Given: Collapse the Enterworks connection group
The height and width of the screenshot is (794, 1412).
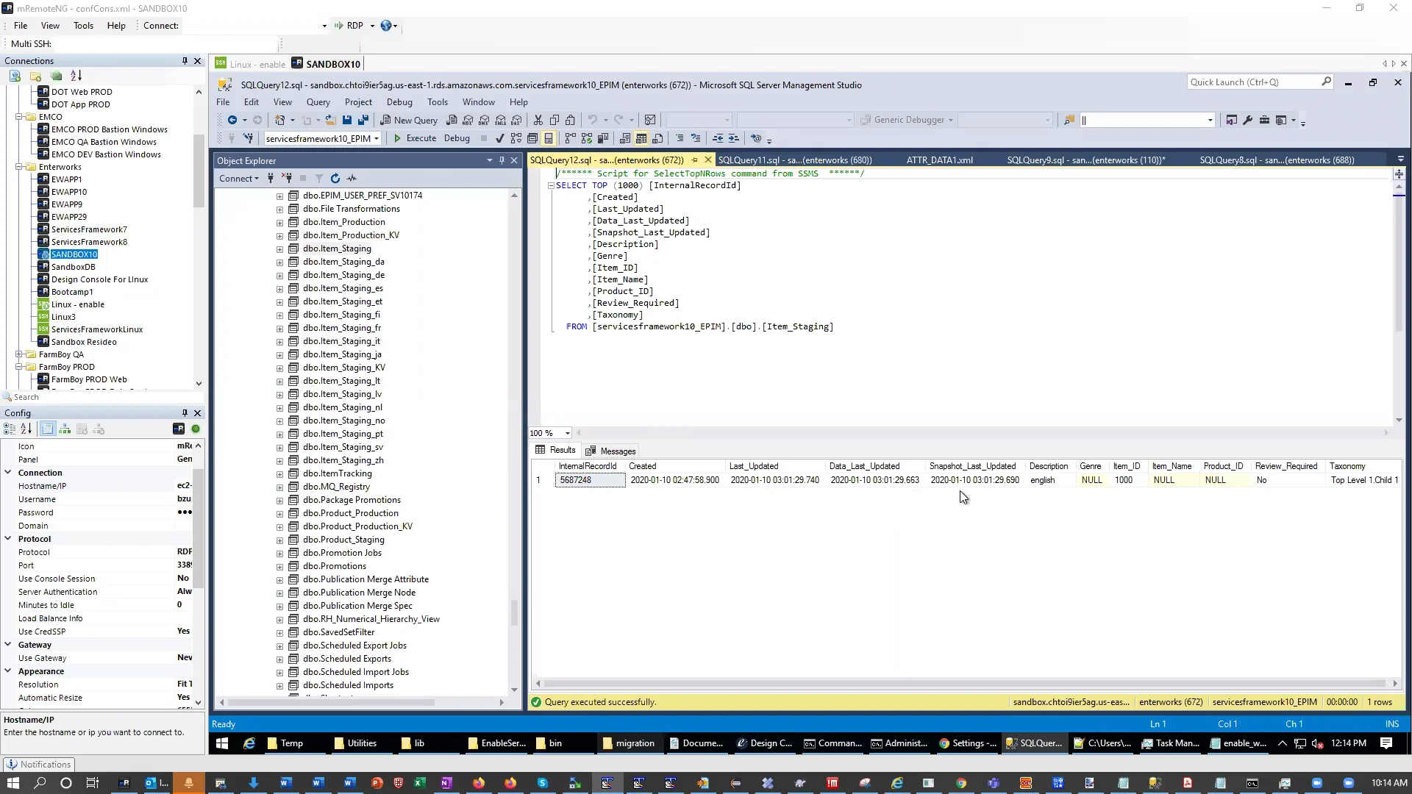Looking at the screenshot, I should (x=18, y=167).
